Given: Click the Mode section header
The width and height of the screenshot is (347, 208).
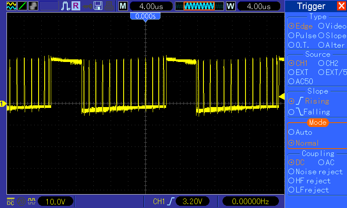Looking at the screenshot, I should coord(318,122).
